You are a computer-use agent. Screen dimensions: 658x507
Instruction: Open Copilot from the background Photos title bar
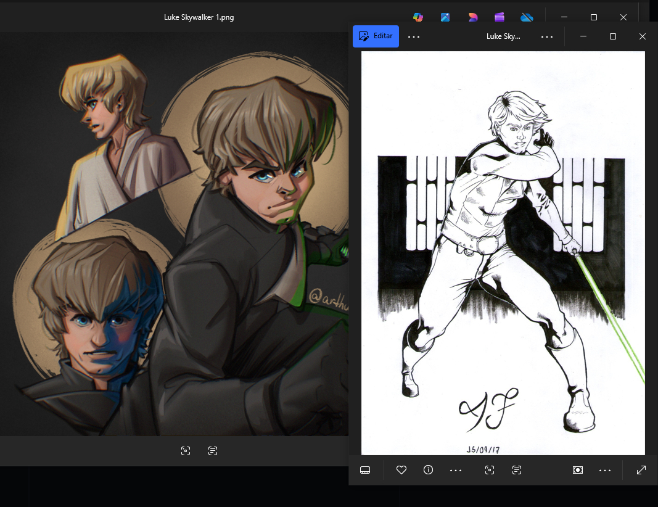point(418,17)
